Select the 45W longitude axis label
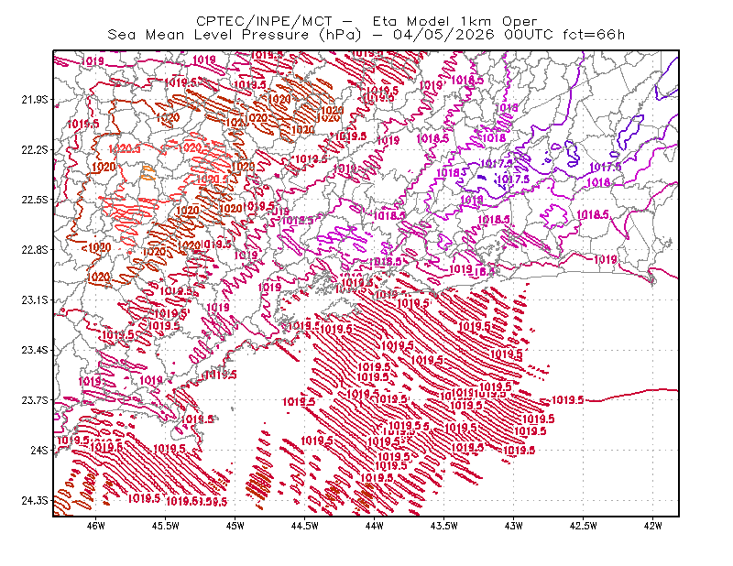Viewport: 733px width, 566px height. tap(235, 526)
